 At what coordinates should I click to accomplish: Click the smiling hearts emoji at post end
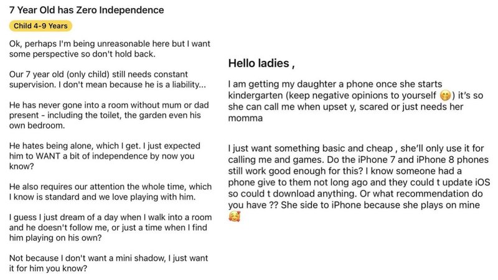[234, 217]
